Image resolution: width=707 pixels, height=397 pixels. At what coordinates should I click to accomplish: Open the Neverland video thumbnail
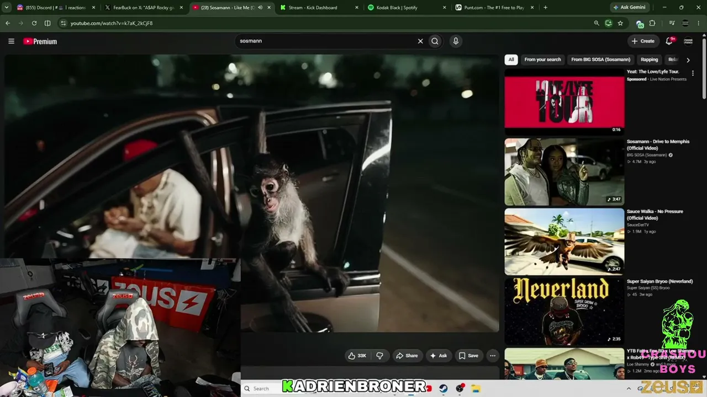(564, 311)
